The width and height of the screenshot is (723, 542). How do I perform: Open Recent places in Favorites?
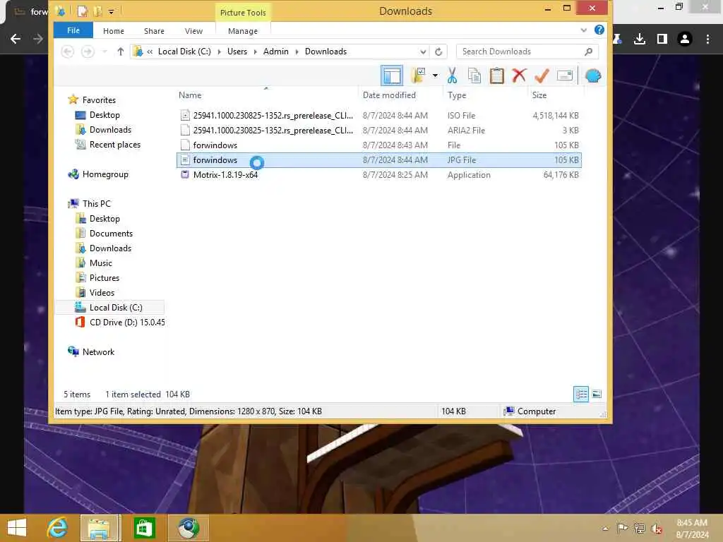click(115, 145)
